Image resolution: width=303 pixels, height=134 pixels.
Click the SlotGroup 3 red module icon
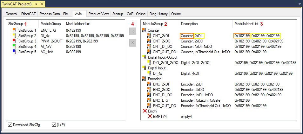coord(14,41)
